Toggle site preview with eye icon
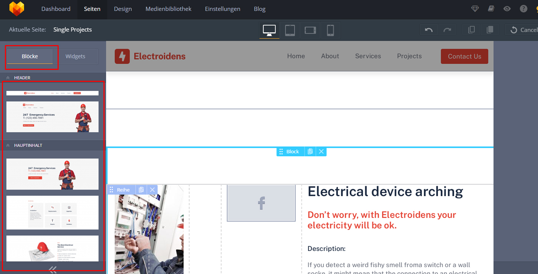This screenshot has width=538, height=274. click(507, 9)
